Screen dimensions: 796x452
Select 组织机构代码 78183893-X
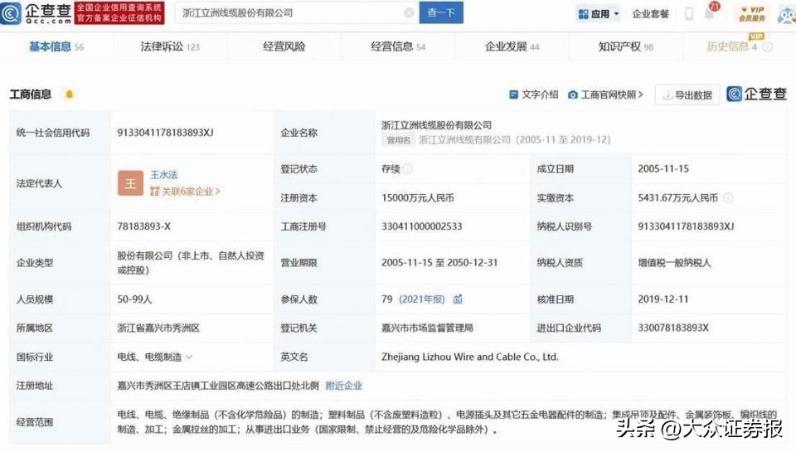[x=144, y=226]
